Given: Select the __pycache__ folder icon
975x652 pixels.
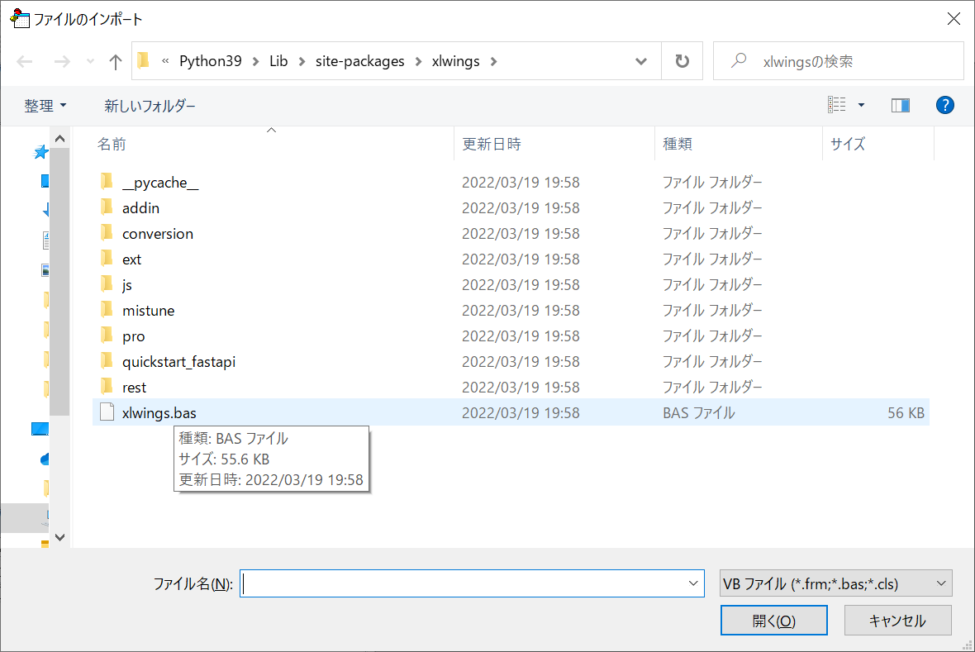Looking at the screenshot, I should [x=107, y=182].
